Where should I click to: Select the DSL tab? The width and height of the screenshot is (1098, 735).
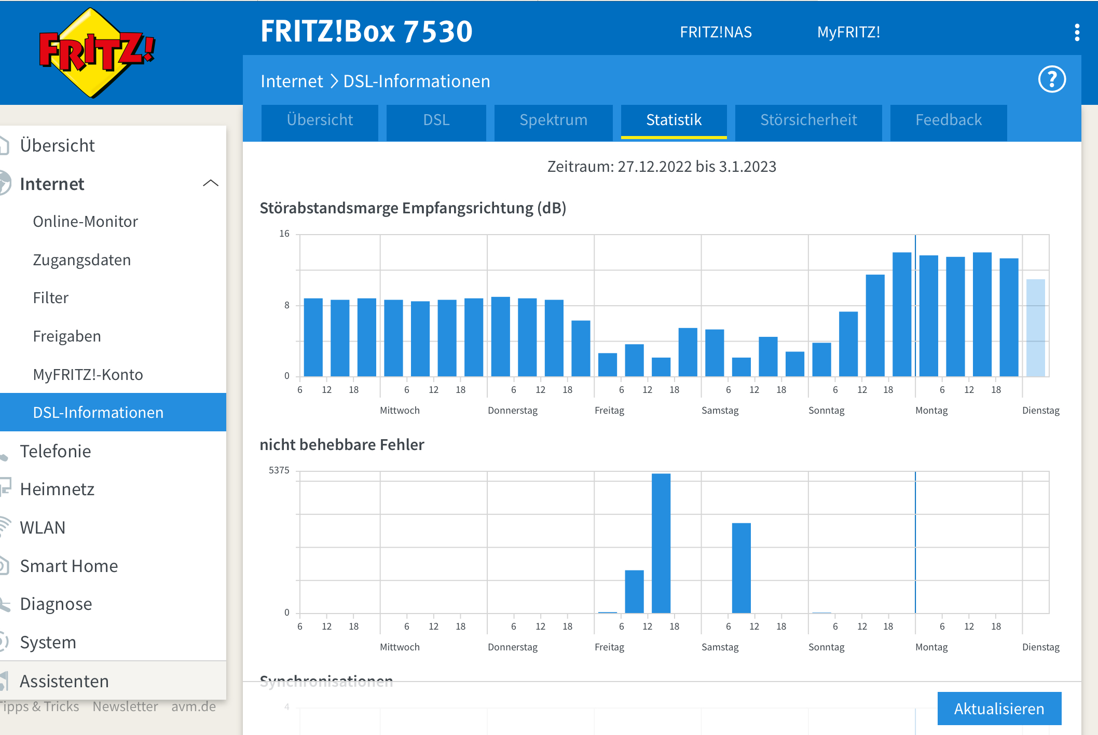436,120
